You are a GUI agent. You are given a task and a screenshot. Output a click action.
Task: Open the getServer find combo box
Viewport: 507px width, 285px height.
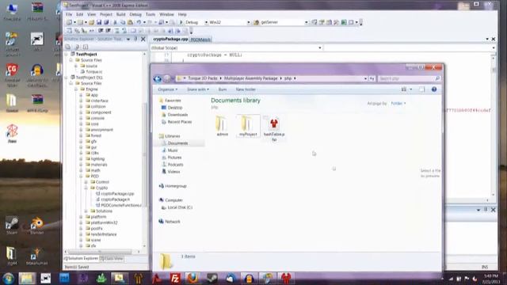click(306, 22)
